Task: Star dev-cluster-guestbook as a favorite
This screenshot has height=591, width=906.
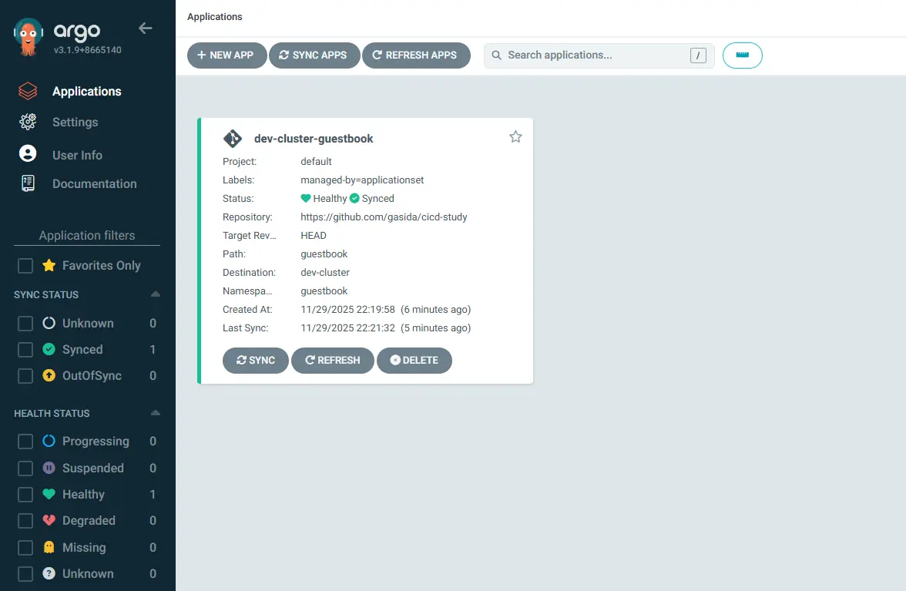Action: 515,136
